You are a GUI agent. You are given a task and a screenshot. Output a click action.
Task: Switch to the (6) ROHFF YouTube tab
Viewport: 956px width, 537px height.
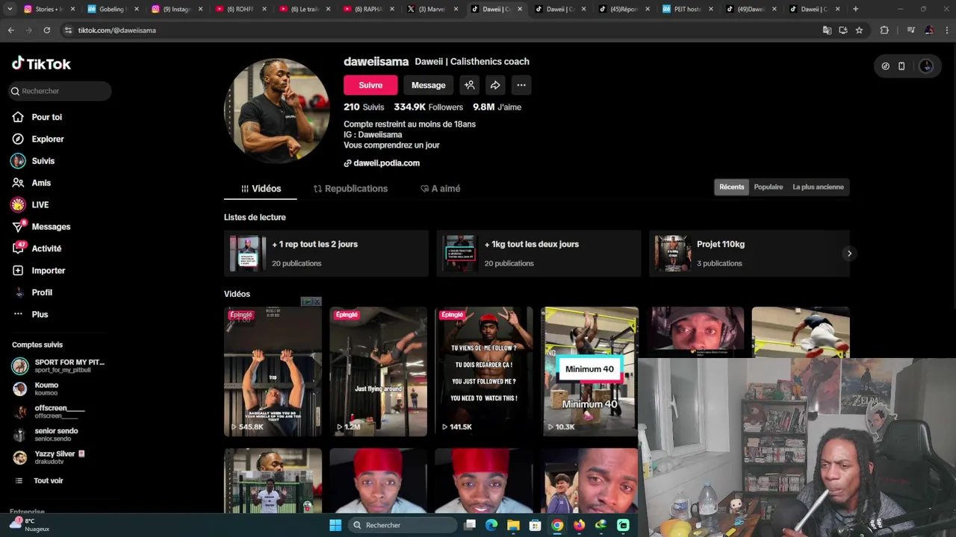coord(241,9)
